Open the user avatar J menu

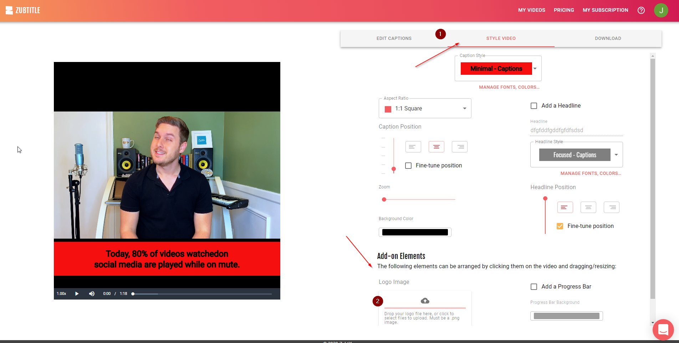click(661, 10)
